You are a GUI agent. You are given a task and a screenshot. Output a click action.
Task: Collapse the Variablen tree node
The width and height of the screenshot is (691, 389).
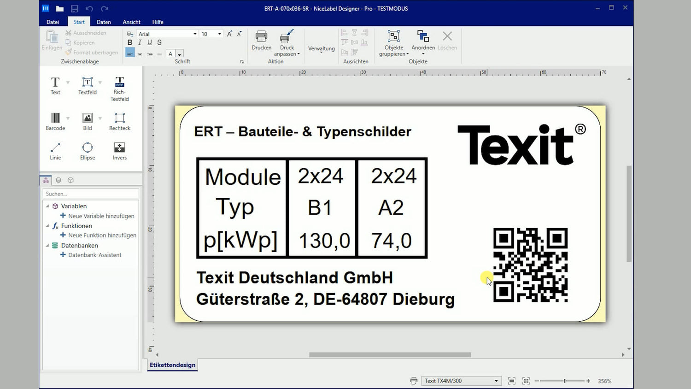[47, 206]
